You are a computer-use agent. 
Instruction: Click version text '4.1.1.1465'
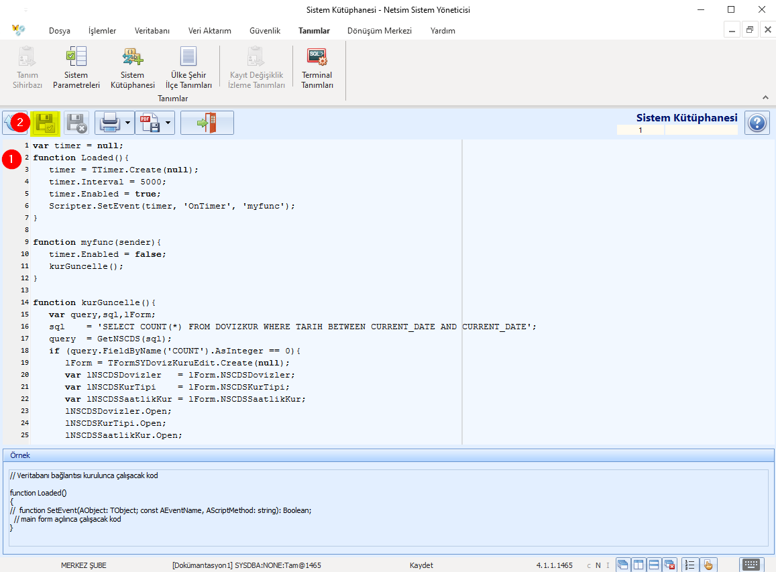pyautogui.click(x=554, y=565)
